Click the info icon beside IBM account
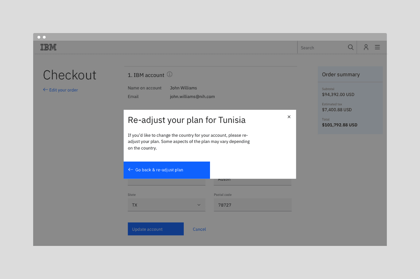The height and width of the screenshot is (279, 420). (170, 74)
